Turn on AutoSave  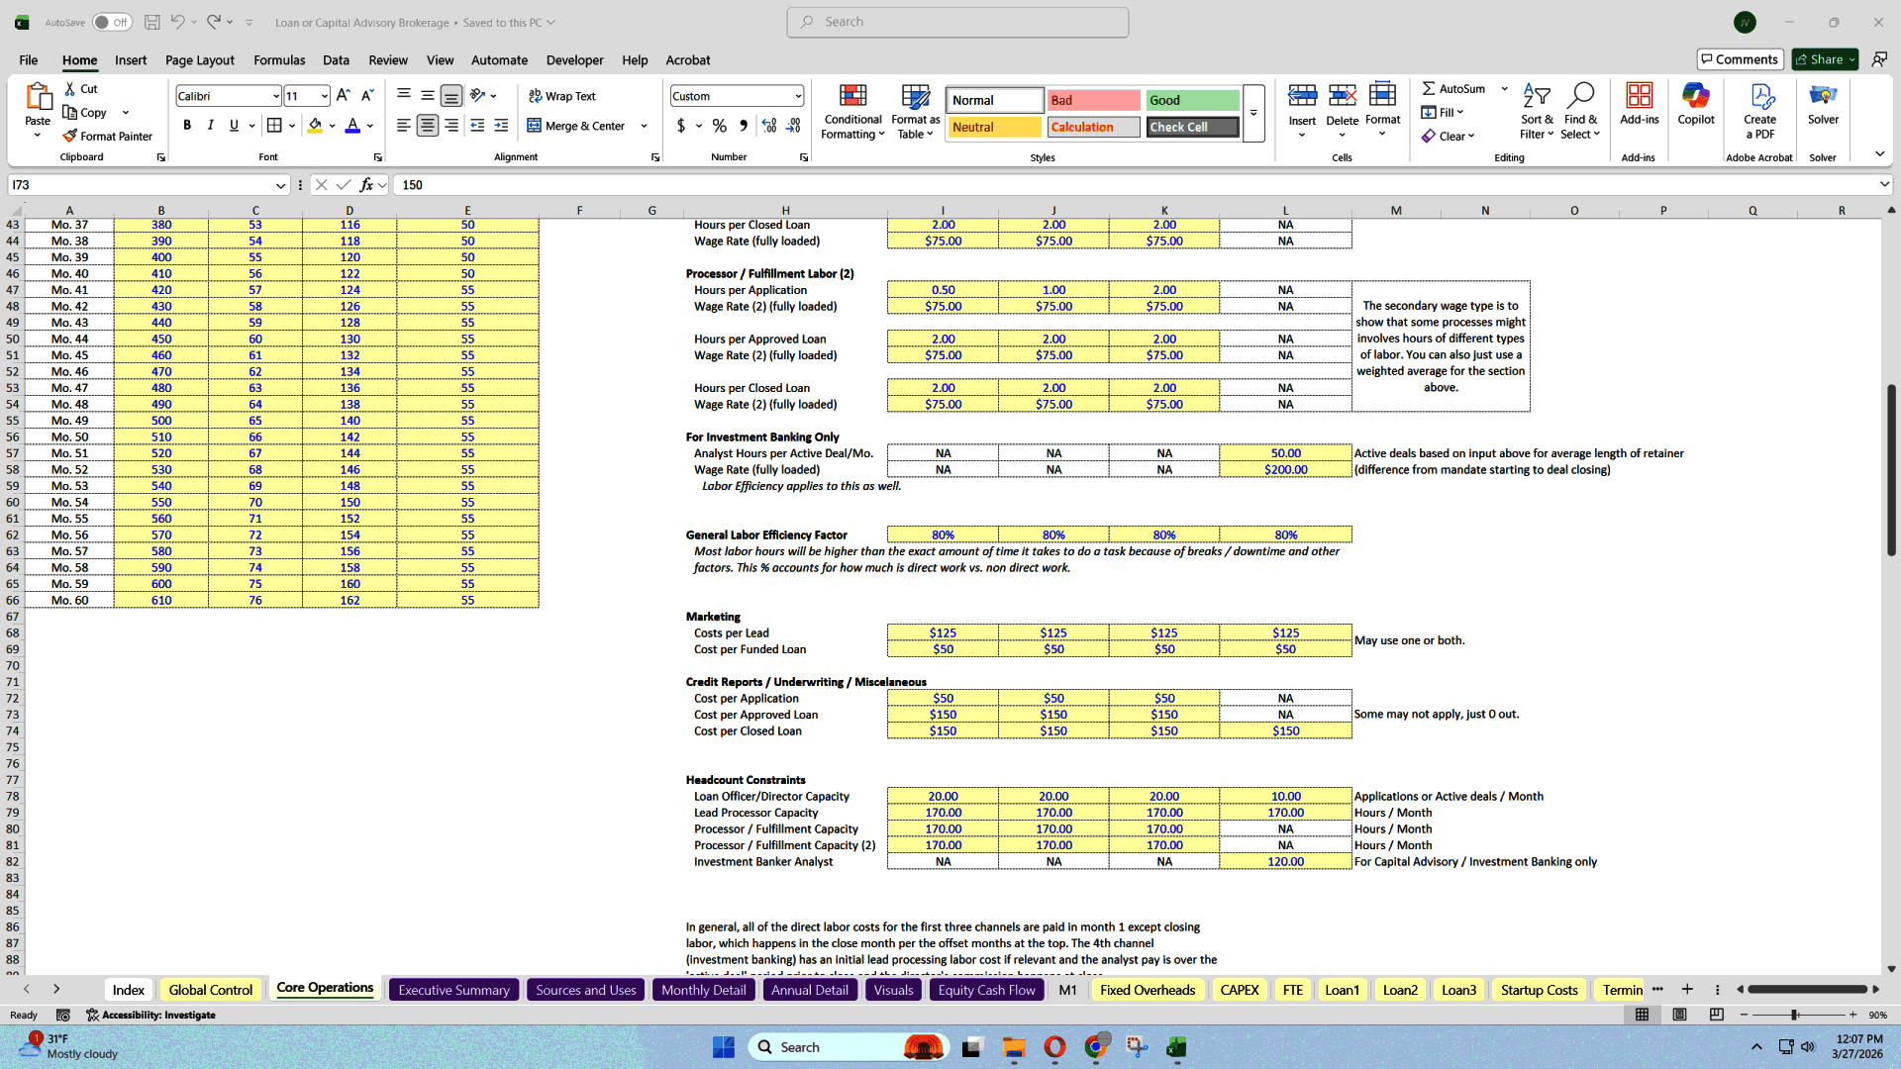click(112, 21)
